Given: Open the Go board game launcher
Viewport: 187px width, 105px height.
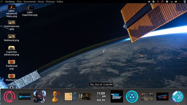Looking at the screenshot, I should click(x=70, y=97).
